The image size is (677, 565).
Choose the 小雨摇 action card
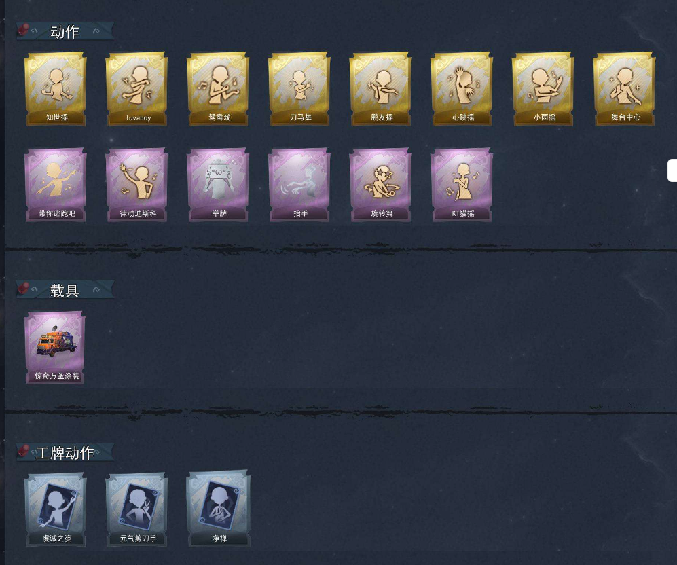click(x=543, y=89)
